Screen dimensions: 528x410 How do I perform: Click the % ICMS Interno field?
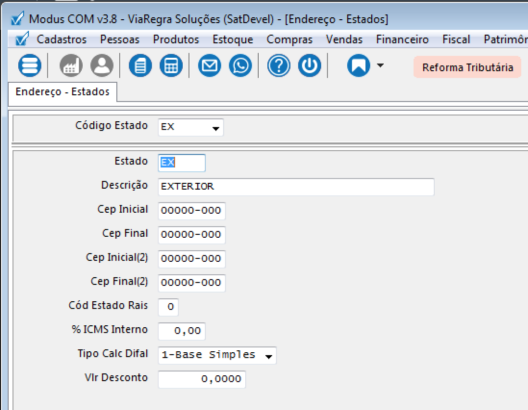pos(182,332)
